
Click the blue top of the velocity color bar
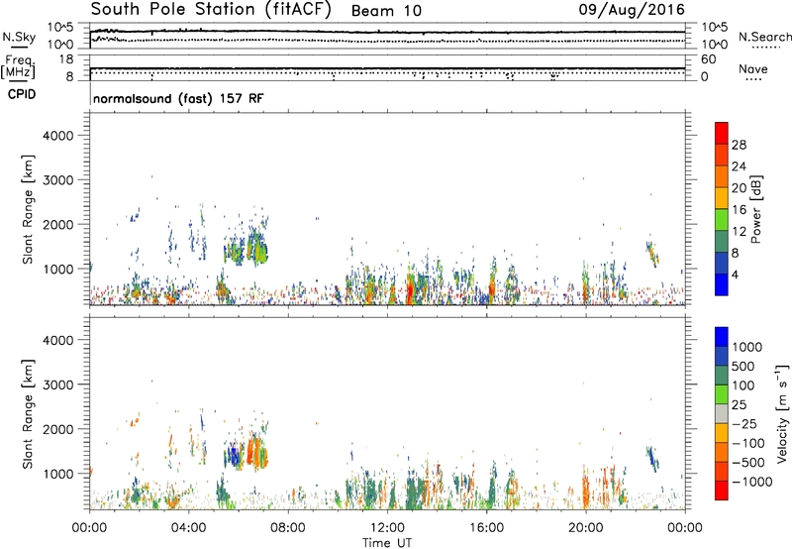click(x=722, y=336)
